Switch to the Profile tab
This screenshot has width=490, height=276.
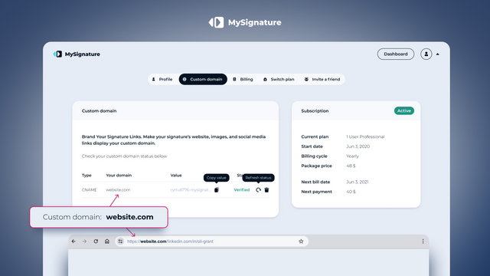click(x=162, y=79)
